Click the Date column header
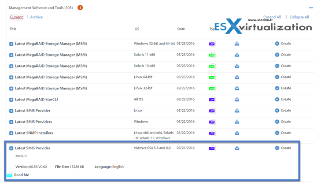Viewport: 317px width, 182px height. [181, 29]
